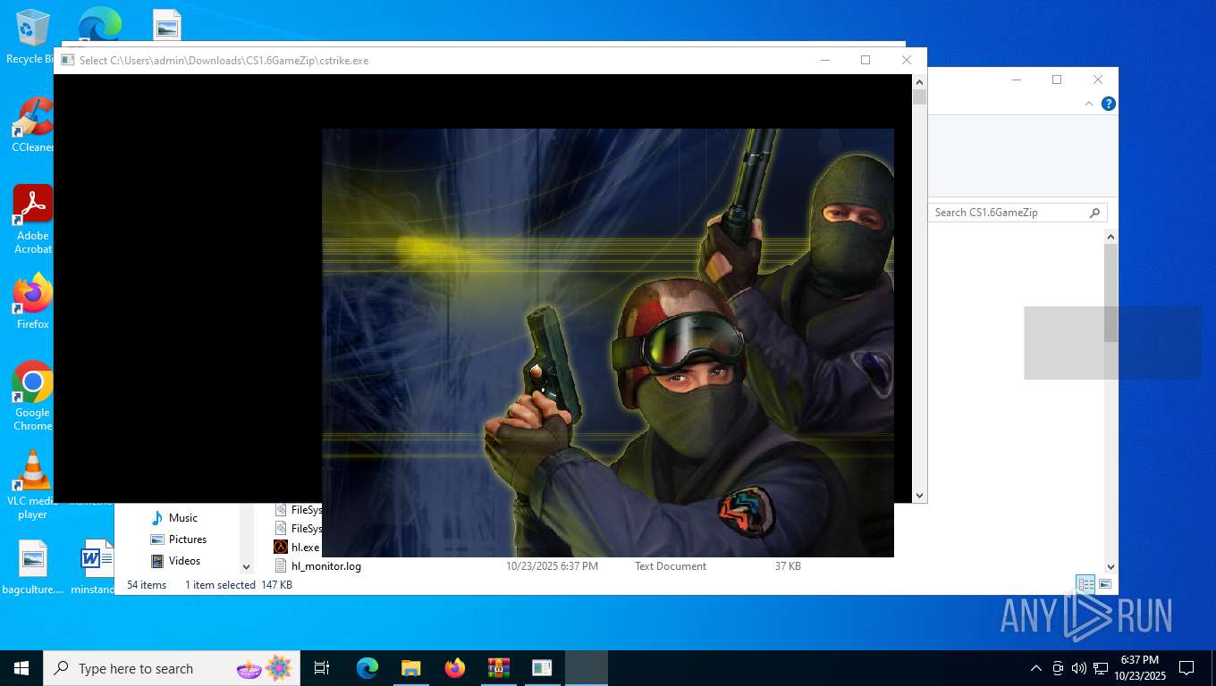Image resolution: width=1216 pixels, height=686 pixels.
Task: Open VLC media player desktop shortcut
Action: point(32,484)
